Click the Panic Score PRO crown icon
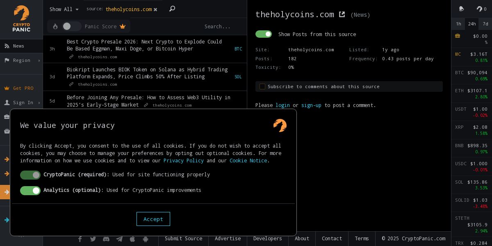492x246 pixels. [123, 26]
